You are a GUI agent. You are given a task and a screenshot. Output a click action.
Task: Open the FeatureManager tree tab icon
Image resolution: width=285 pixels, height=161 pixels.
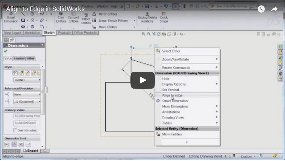coord(6,40)
